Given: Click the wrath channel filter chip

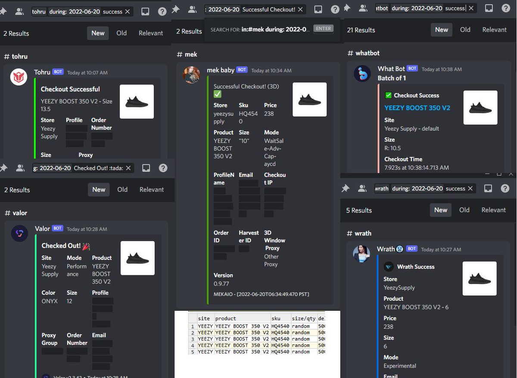Looking at the screenshot, I should [x=382, y=188].
